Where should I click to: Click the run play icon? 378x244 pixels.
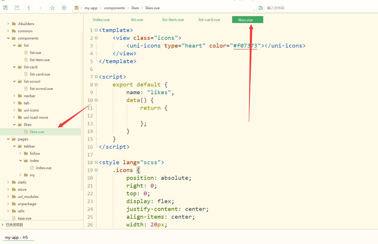tap(64, 8)
